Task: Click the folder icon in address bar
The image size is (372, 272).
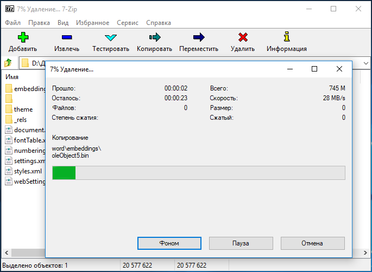Action: 25,63
